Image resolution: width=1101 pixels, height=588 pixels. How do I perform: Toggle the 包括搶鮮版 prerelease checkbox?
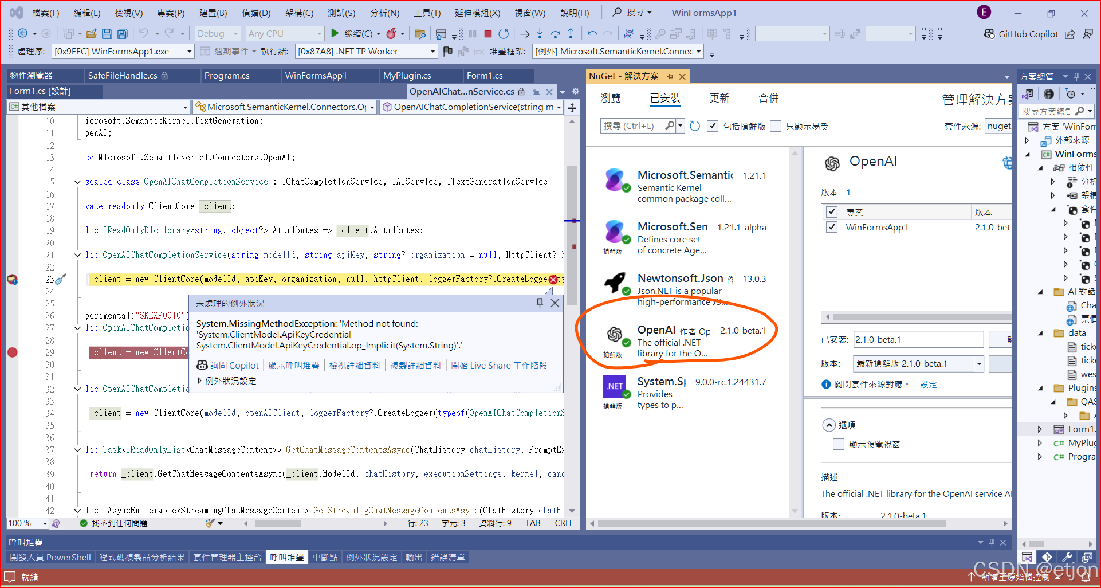click(713, 126)
